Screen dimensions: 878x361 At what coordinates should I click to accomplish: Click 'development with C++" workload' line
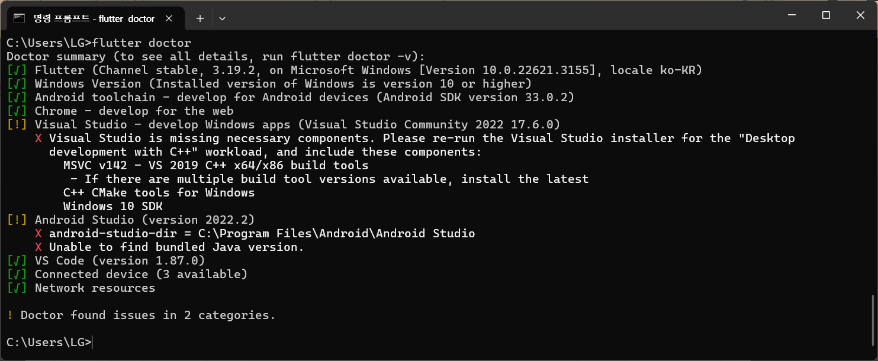coord(266,152)
